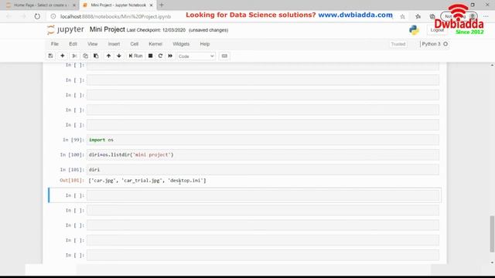Restart the kernel icon

(160, 56)
